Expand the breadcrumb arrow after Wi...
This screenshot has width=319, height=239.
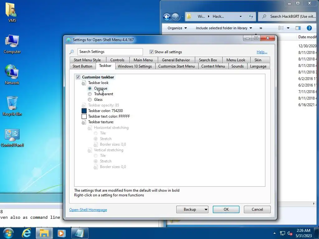208,16
